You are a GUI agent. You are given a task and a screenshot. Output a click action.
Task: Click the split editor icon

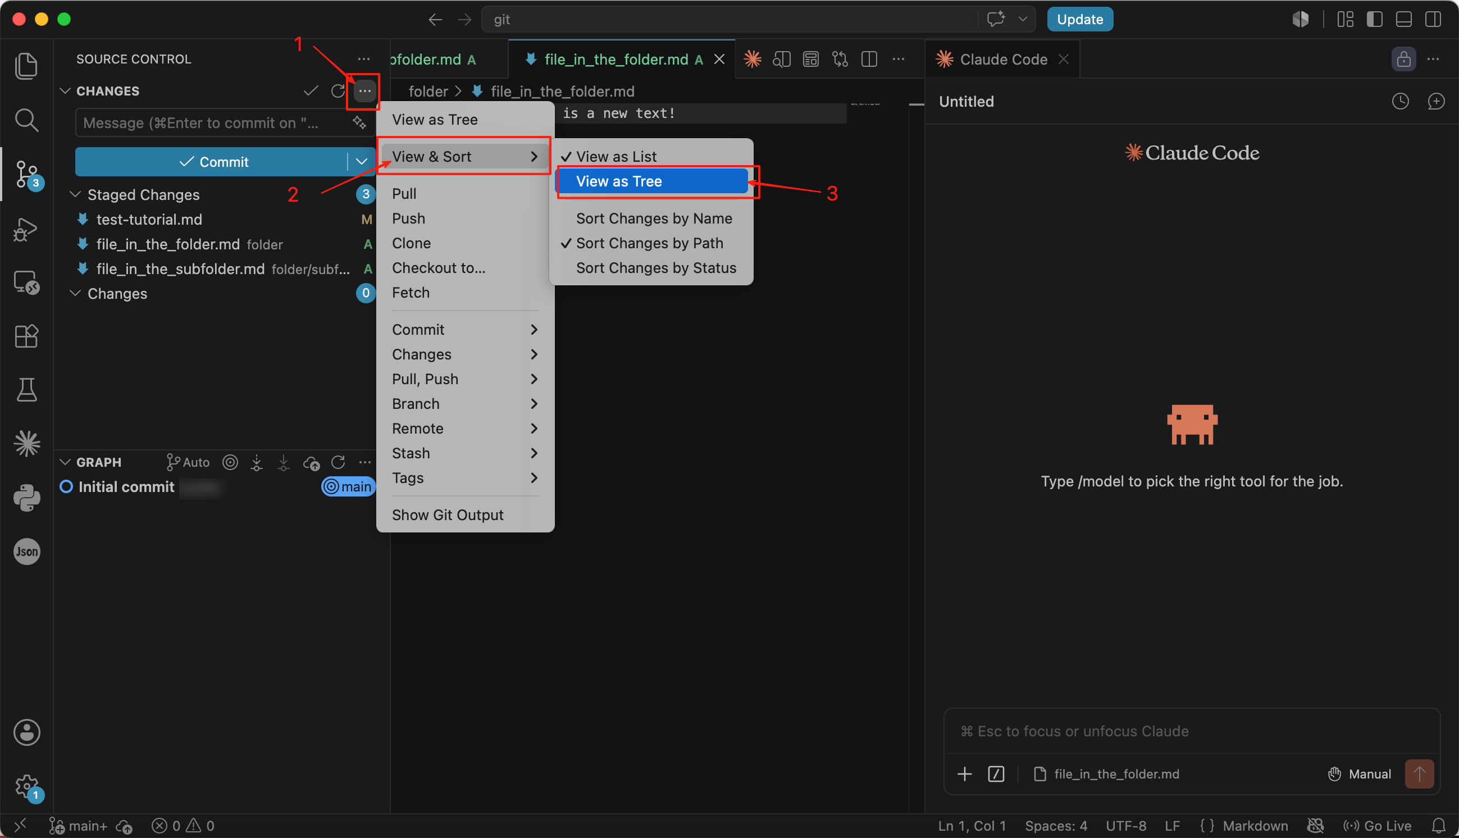pos(869,59)
